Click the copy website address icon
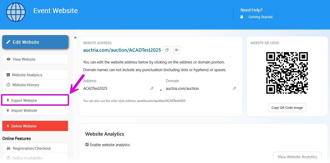Viewport: 330px width, 163px height. (167, 50)
